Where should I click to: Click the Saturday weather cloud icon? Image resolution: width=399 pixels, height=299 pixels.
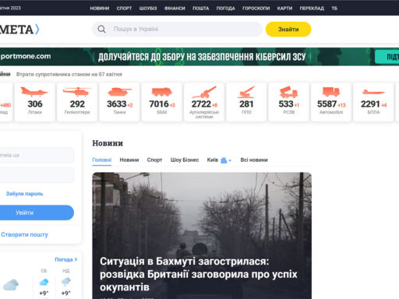44,282
